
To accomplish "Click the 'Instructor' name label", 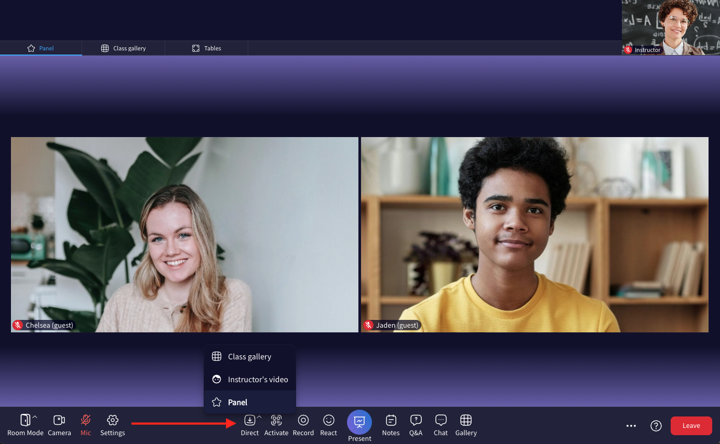I will (x=647, y=50).
